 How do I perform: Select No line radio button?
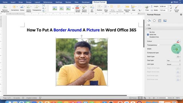point(148,32)
